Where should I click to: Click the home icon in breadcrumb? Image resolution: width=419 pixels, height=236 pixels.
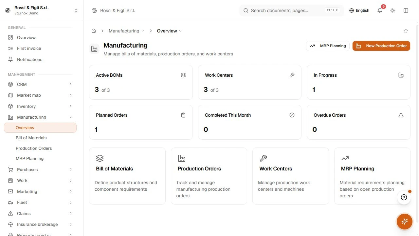pyautogui.click(x=94, y=31)
